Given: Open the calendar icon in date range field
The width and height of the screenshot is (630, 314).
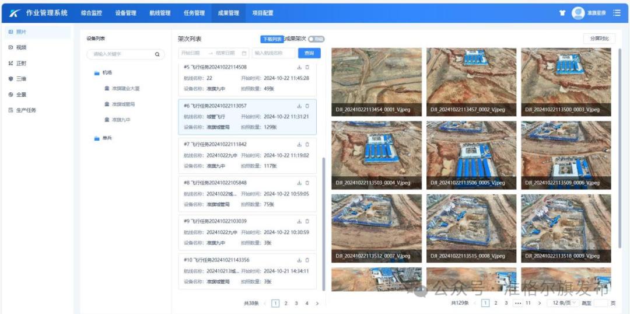Looking at the screenshot, I should click(244, 53).
